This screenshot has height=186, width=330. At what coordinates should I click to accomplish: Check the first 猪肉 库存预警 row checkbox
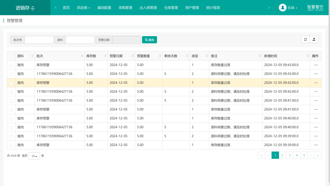11,65
